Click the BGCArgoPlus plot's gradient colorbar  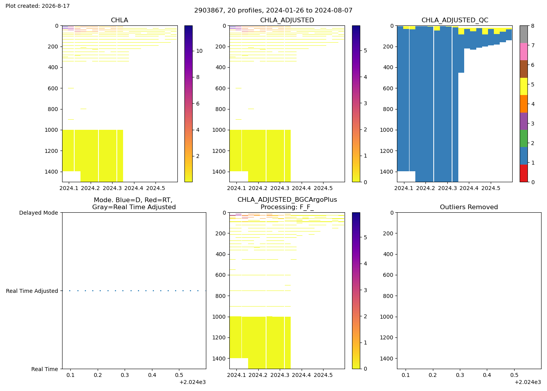[x=356, y=291]
